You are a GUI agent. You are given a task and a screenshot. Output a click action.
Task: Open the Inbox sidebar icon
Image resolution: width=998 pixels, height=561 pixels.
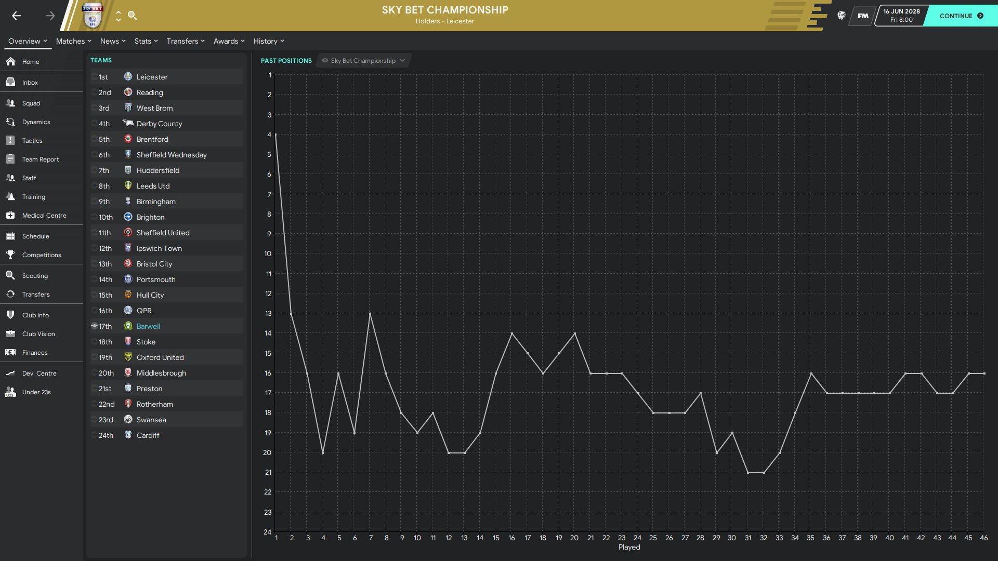(10, 82)
